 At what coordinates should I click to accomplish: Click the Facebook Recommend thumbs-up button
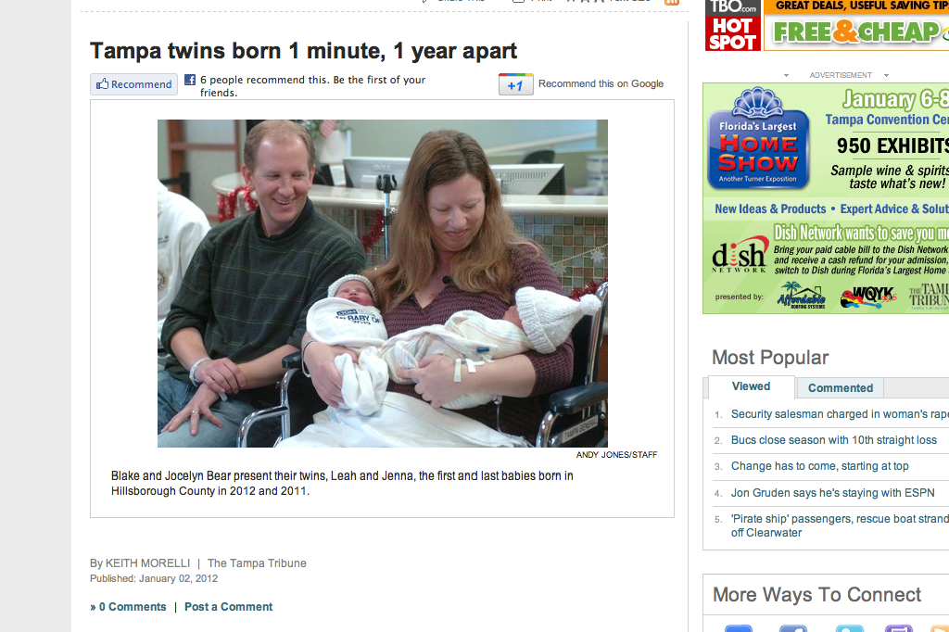(x=133, y=84)
